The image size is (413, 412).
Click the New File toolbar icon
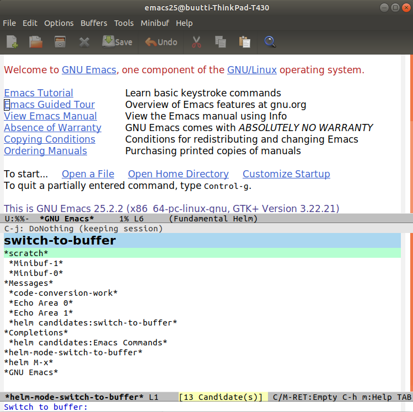[12, 42]
